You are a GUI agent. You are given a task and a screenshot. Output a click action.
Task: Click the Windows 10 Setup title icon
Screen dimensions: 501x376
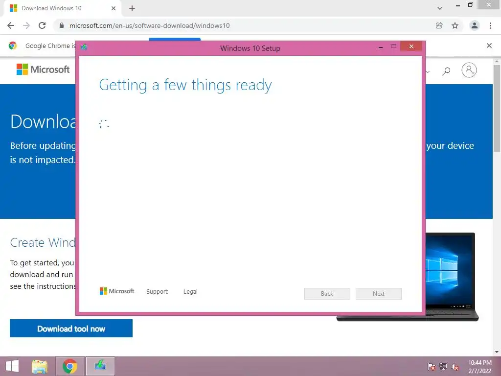click(x=84, y=47)
